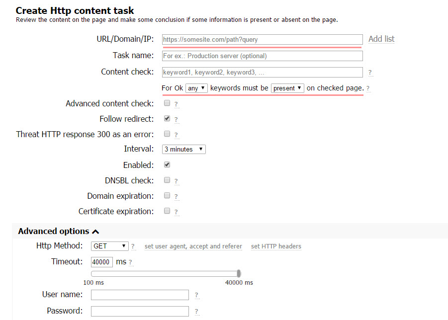
Task: Click help icon next to Certificate expiration
Action: click(x=177, y=212)
